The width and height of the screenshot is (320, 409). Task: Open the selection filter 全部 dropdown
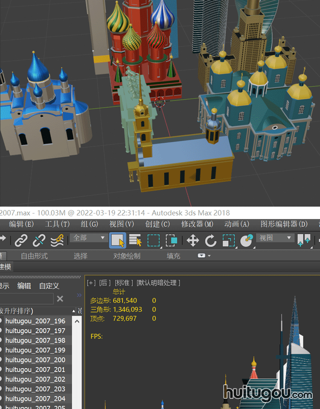tap(89, 238)
